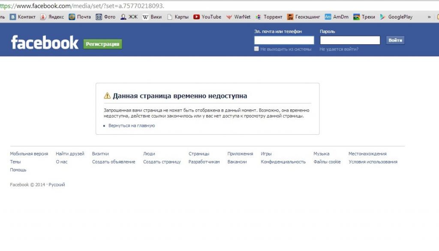Show more bookmarks with the » chevron

(x=429, y=17)
